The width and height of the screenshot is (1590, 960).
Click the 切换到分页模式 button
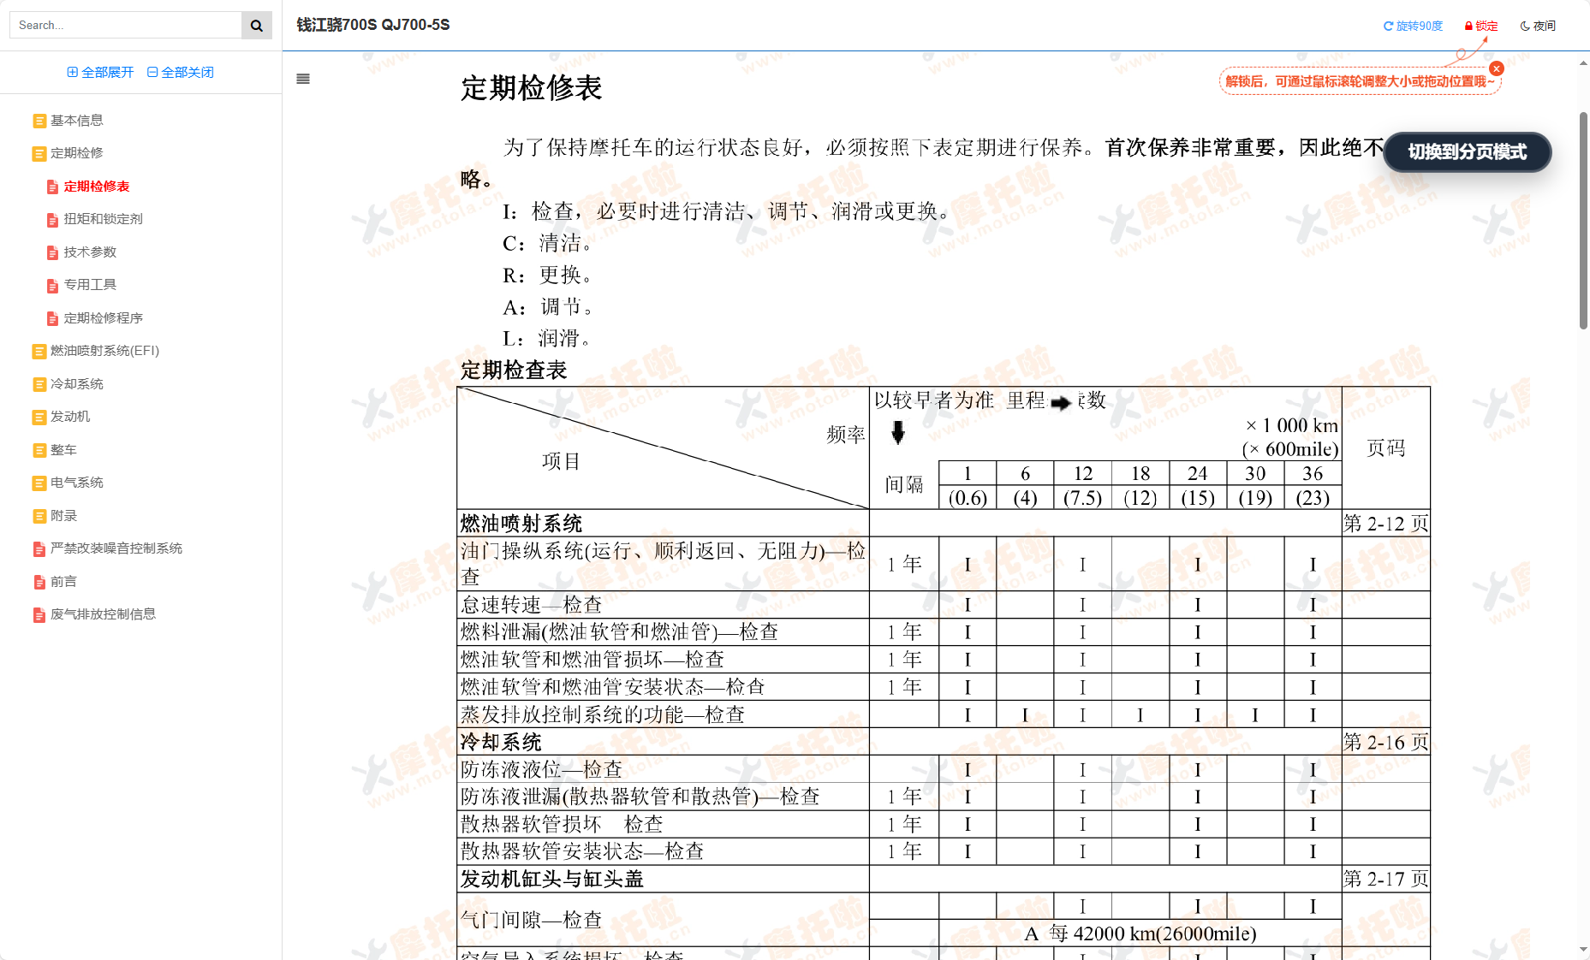[1466, 152]
